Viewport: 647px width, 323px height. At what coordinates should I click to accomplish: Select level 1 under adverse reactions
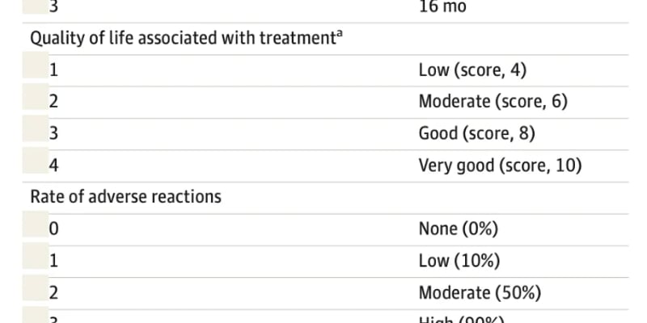(x=53, y=260)
